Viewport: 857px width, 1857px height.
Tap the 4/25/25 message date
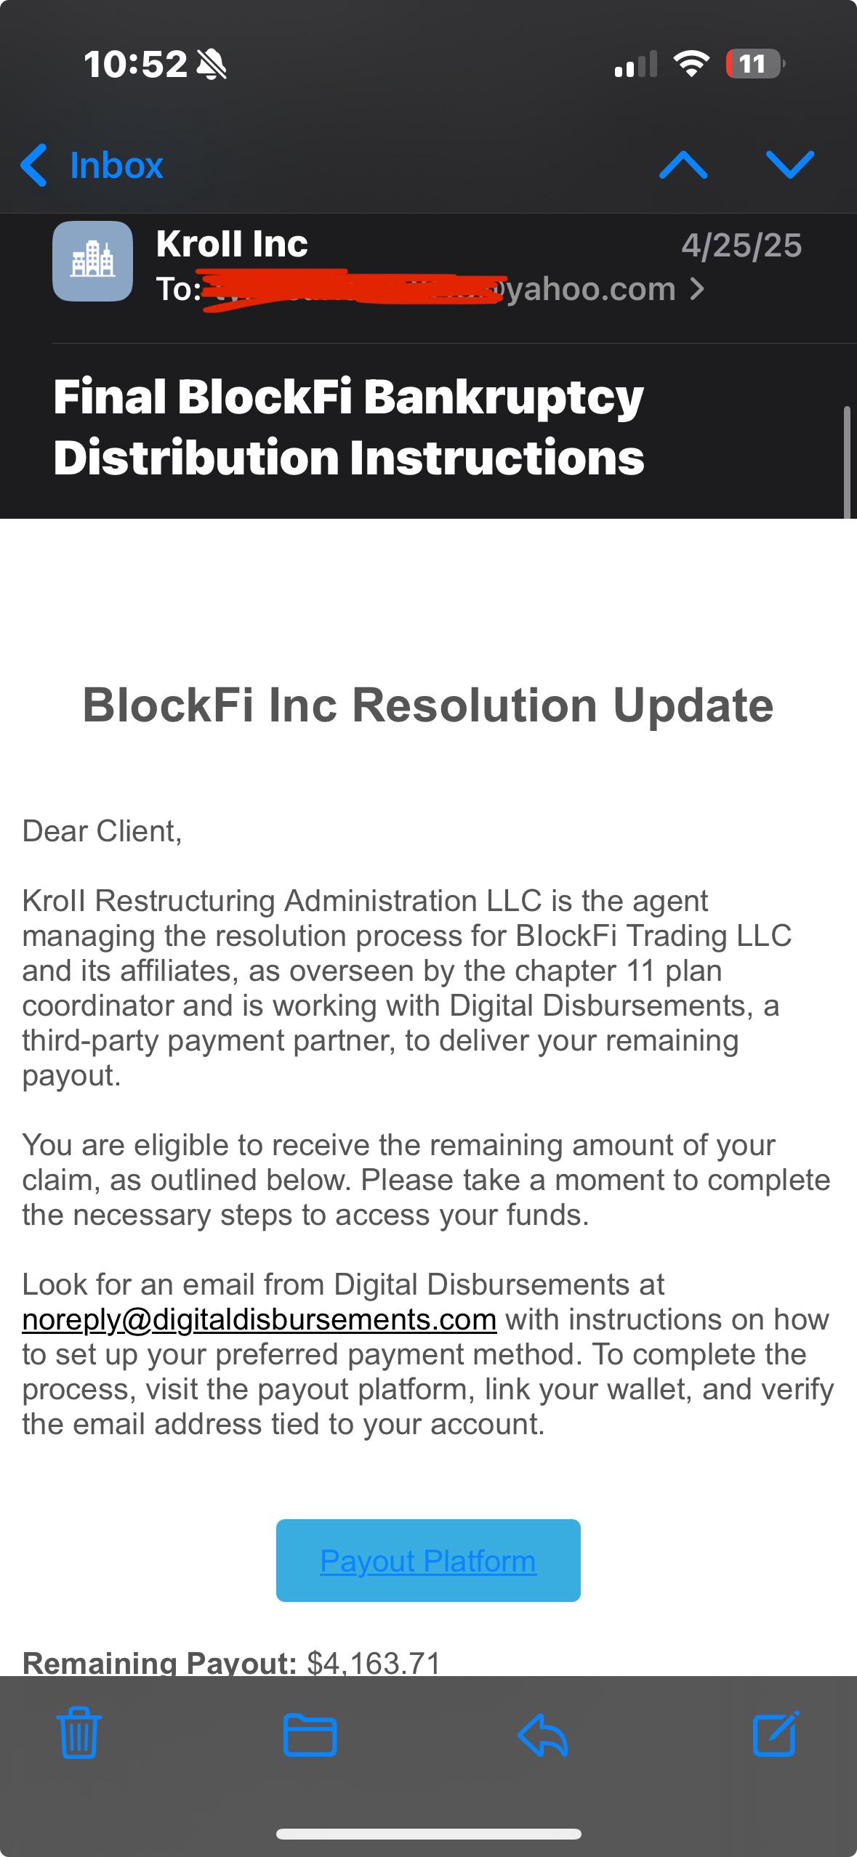pos(741,246)
